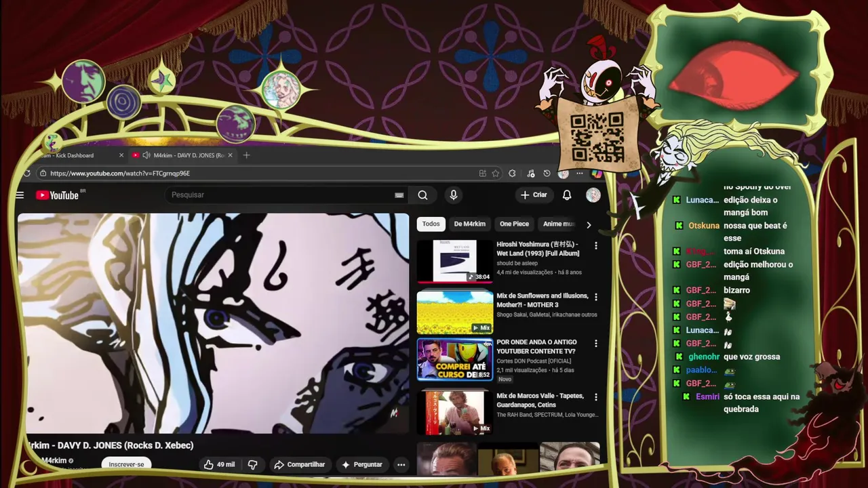Reload the page with browser refresh icon
Image resolution: width=868 pixels, height=488 pixels.
tap(26, 174)
